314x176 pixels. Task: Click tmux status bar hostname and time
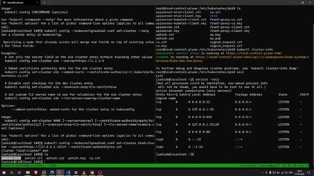point(274,166)
